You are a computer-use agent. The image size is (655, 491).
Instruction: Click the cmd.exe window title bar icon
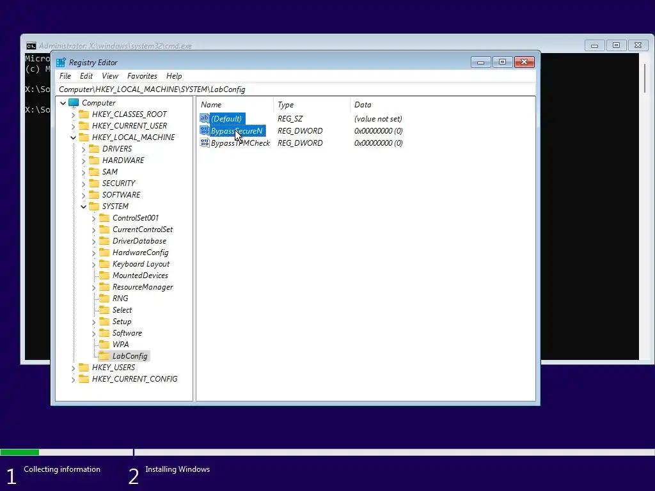[31, 45]
